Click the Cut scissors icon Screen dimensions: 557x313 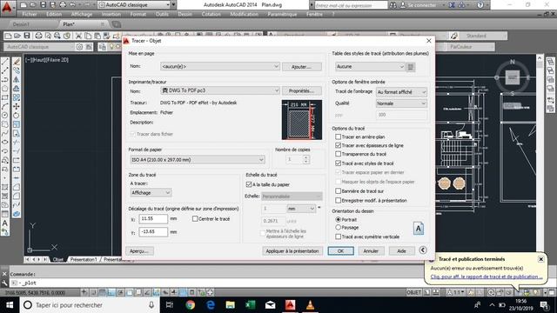pos(78,36)
